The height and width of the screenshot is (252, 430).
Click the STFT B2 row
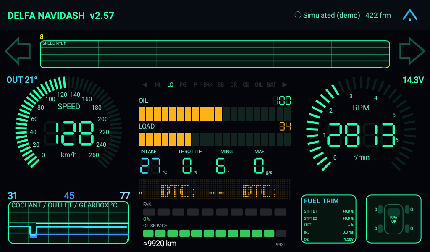tap(328, 218)
